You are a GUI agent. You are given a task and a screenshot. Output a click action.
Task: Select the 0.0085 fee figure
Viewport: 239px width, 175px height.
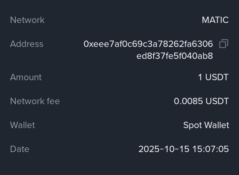point(188,101)
